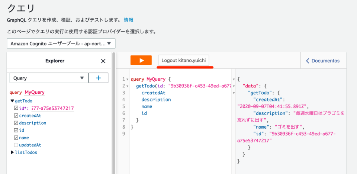Edit the id argument value in Explorer
The height and width of the screenshot is (174, 357).
click(52, 109)
